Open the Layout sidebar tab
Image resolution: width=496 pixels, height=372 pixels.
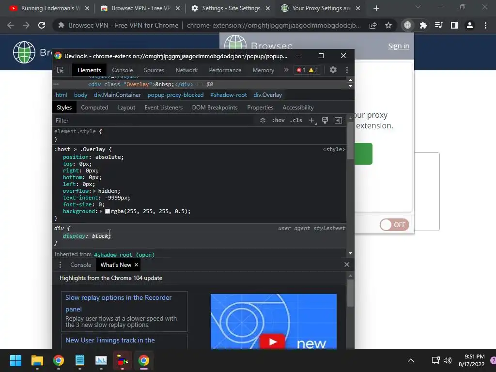click(126, 108)
